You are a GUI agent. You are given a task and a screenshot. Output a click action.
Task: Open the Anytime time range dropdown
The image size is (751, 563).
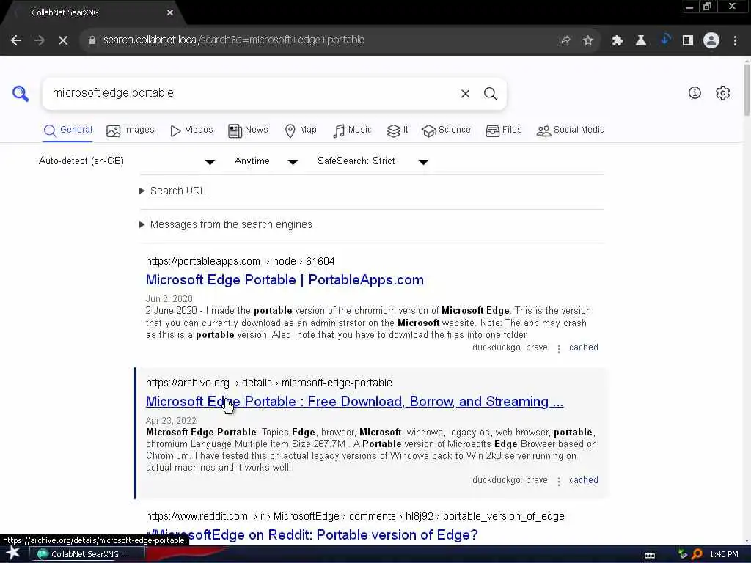coord(265,161)
